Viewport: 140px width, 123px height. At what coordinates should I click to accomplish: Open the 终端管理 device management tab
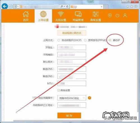coord(78,16)
